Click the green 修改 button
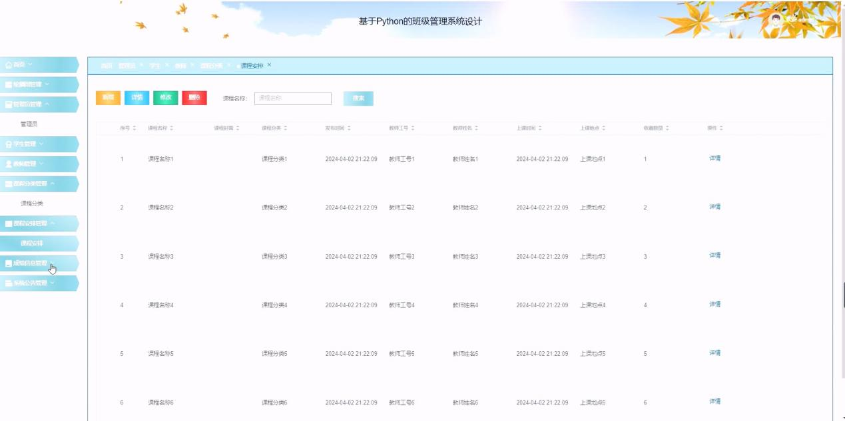845x421 pixels. tap(166, 98)
